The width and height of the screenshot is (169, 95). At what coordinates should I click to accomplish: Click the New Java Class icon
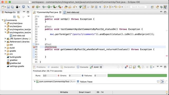(x=37, y=7)
